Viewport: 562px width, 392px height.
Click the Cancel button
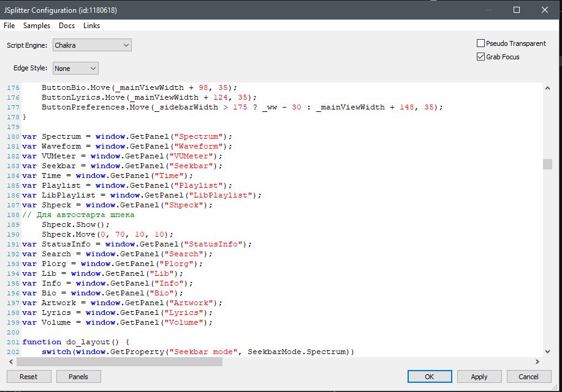click(x=528, y=377)
